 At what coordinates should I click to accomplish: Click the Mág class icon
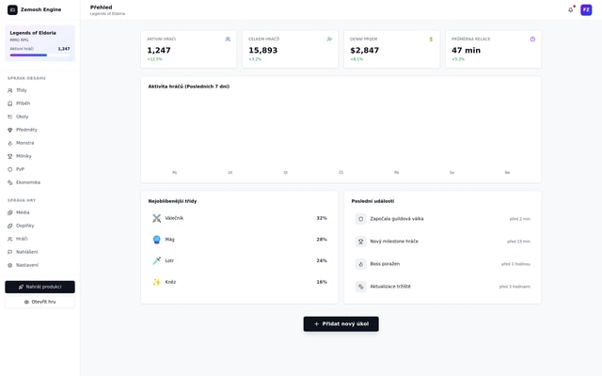(x=157, y=240)
